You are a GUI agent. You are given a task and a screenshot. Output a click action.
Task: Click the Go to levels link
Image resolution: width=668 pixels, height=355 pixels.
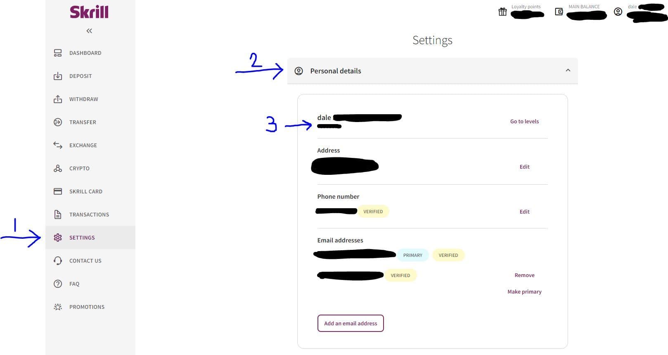coord(524,121)
